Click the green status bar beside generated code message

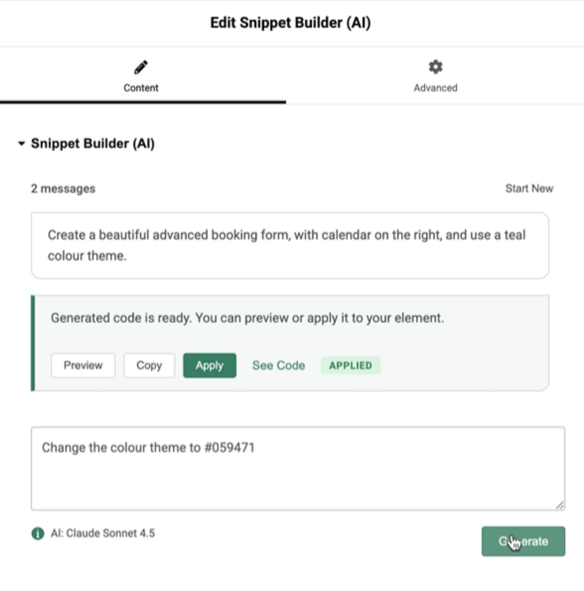(x=33, y=343)
